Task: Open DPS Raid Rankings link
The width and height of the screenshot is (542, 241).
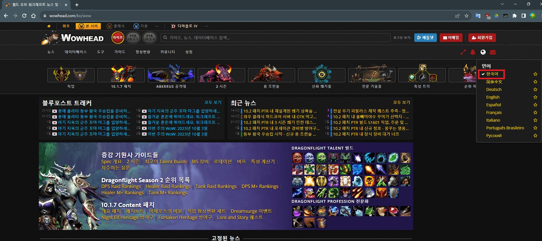Action: (x=121, y=186)
